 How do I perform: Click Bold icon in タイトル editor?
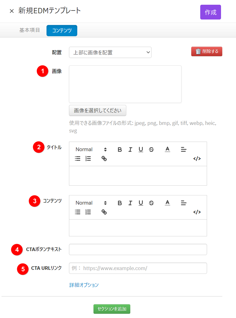point(120,149)
